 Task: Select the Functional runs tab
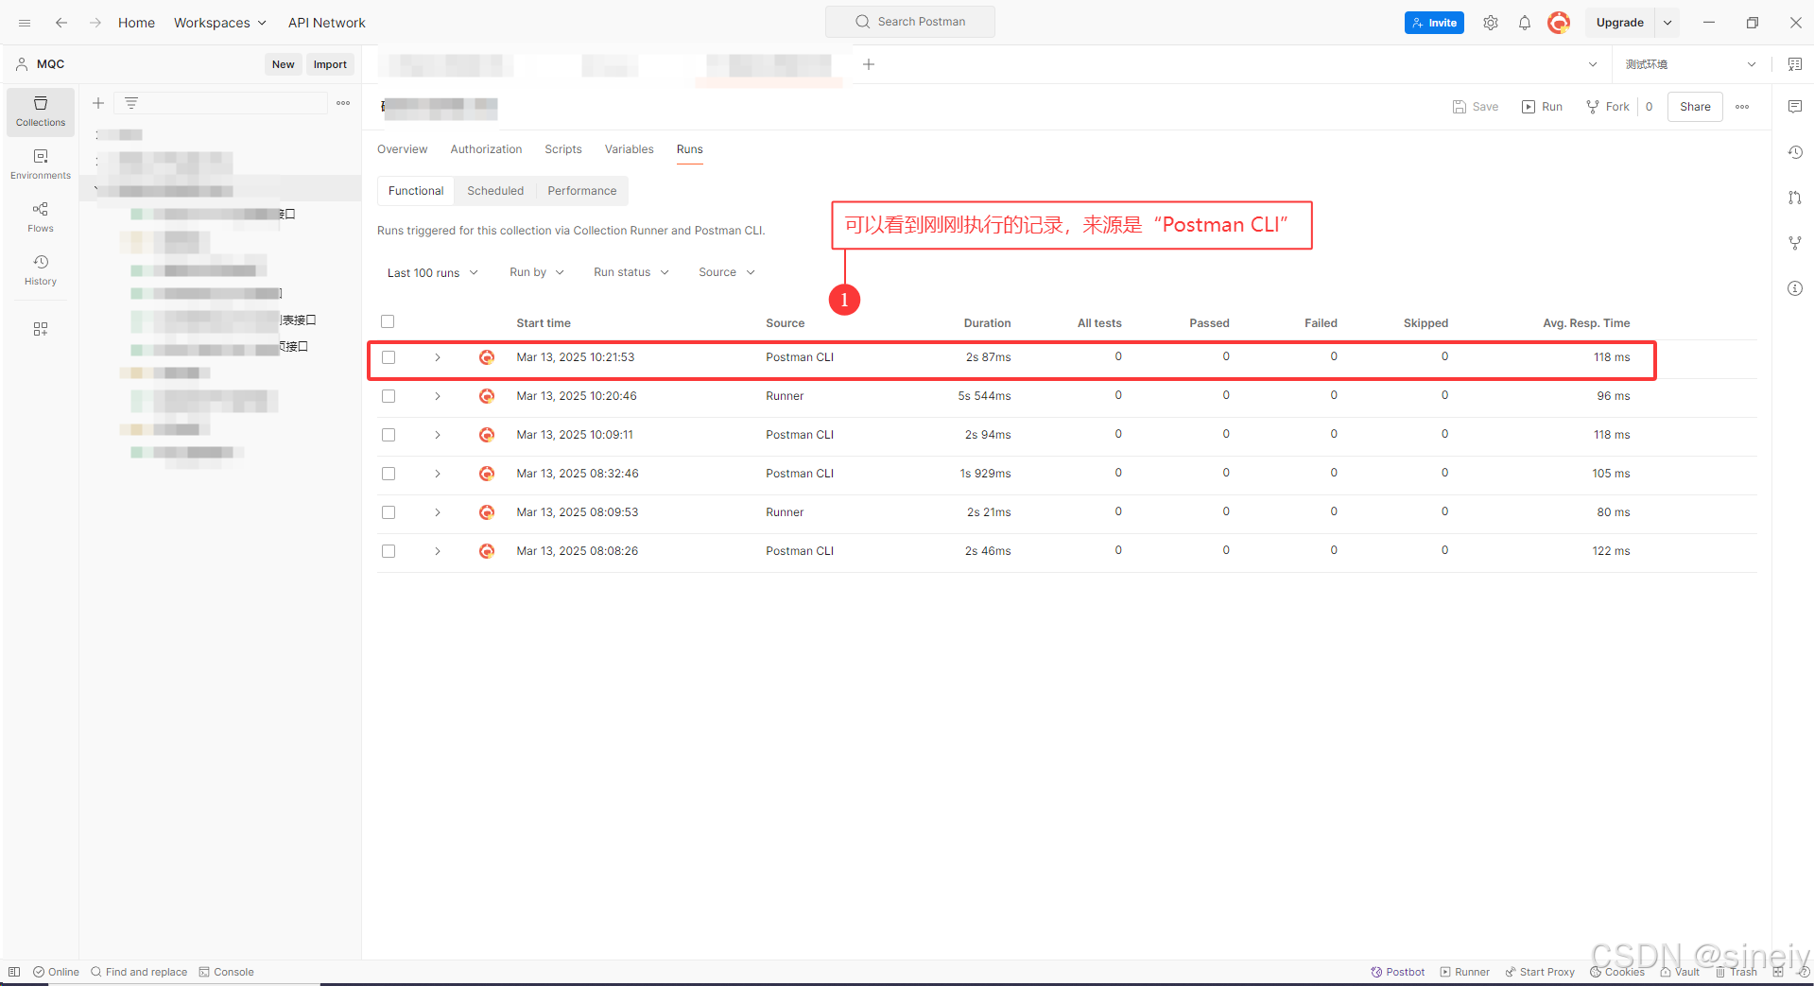click(416, 191)
